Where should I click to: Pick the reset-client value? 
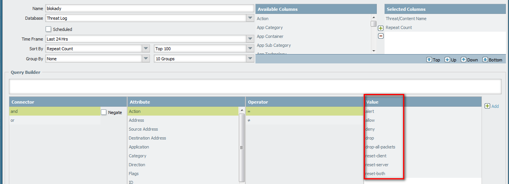[423, 156]
